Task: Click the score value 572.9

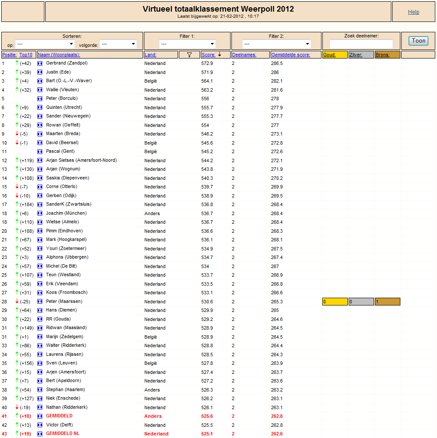Action: point(207,63)
